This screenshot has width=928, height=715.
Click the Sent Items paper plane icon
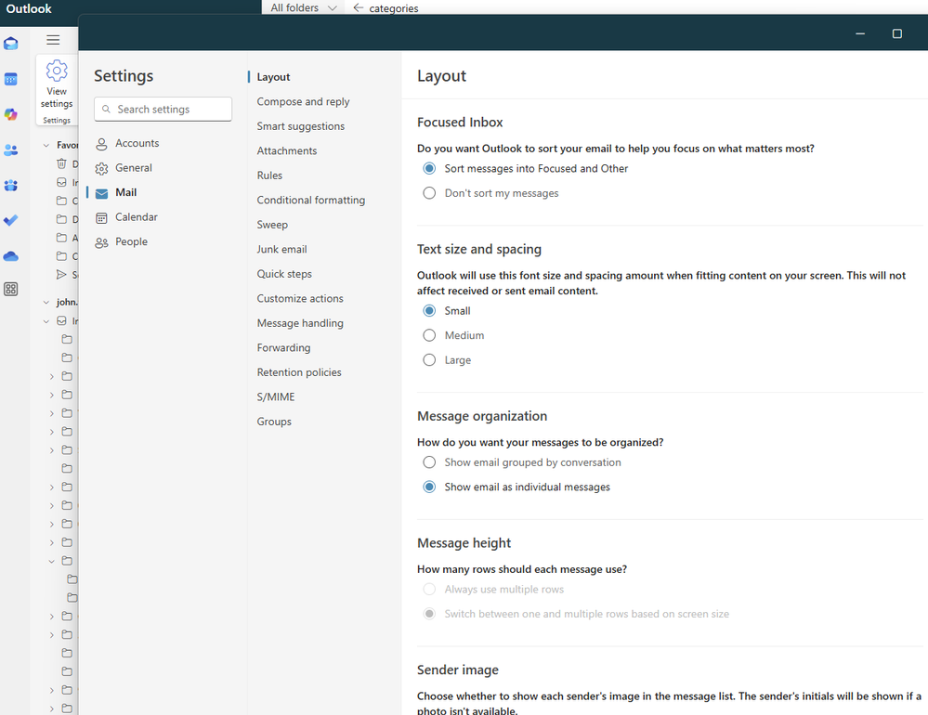pyautogui.click(x=61, y=275)
